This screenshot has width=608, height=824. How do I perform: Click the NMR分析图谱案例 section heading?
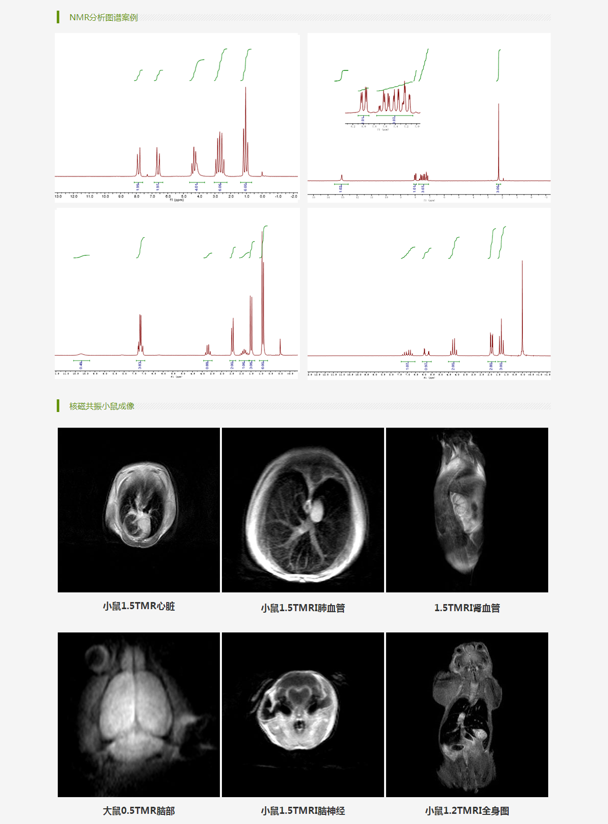[103, 18]
